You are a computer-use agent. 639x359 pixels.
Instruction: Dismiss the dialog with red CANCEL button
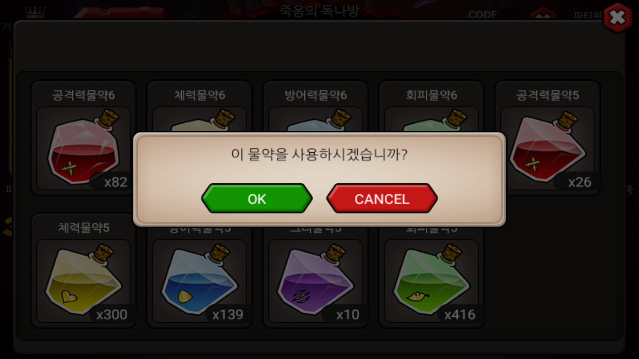click(382, 198)
